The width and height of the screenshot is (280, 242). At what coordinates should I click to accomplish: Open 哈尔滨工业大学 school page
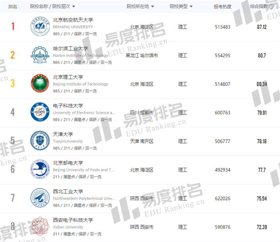pos(70,48)
